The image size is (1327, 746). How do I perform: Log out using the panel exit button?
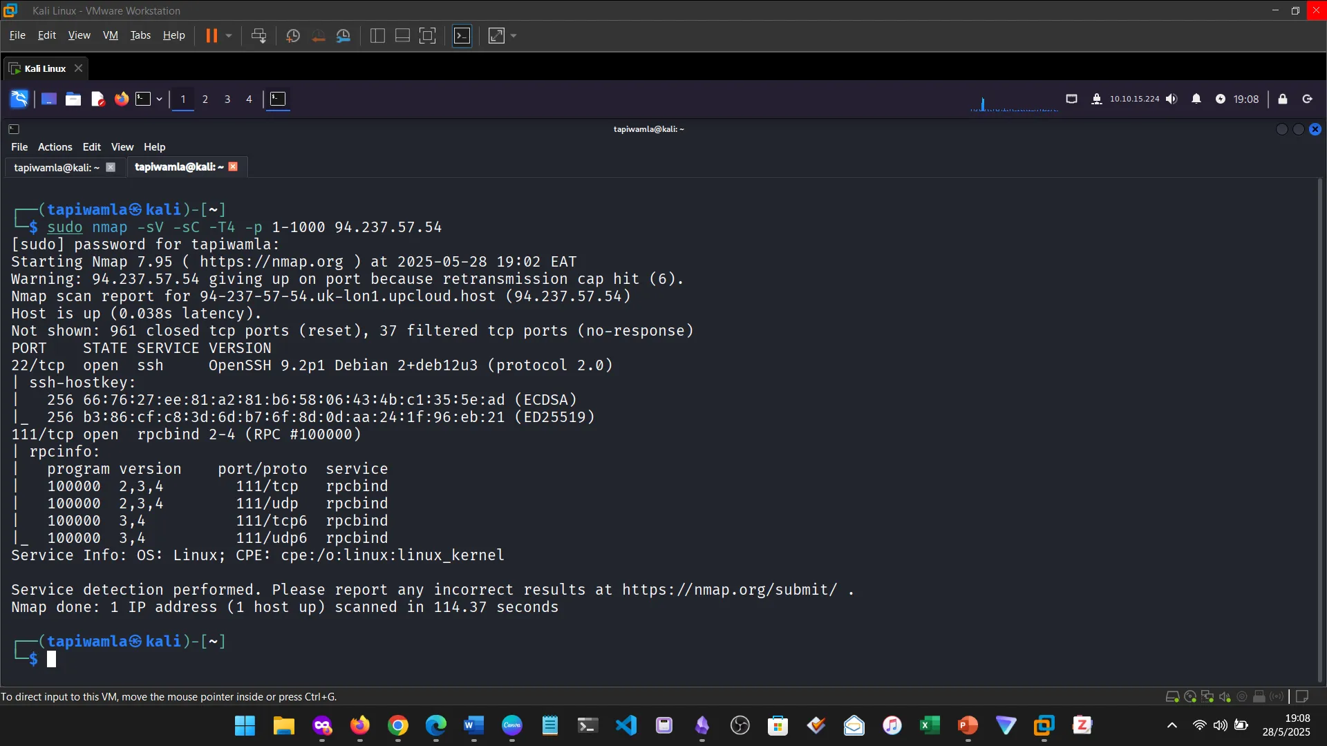[x=1307, y=99]
